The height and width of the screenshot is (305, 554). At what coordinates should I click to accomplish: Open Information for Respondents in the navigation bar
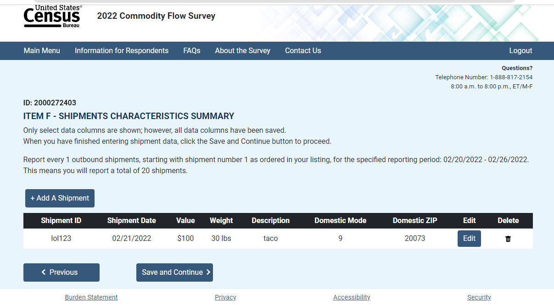pyautogui.click(x=122, y=50)
